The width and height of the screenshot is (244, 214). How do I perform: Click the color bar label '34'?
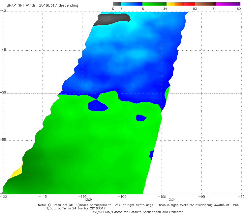[165, 9]
